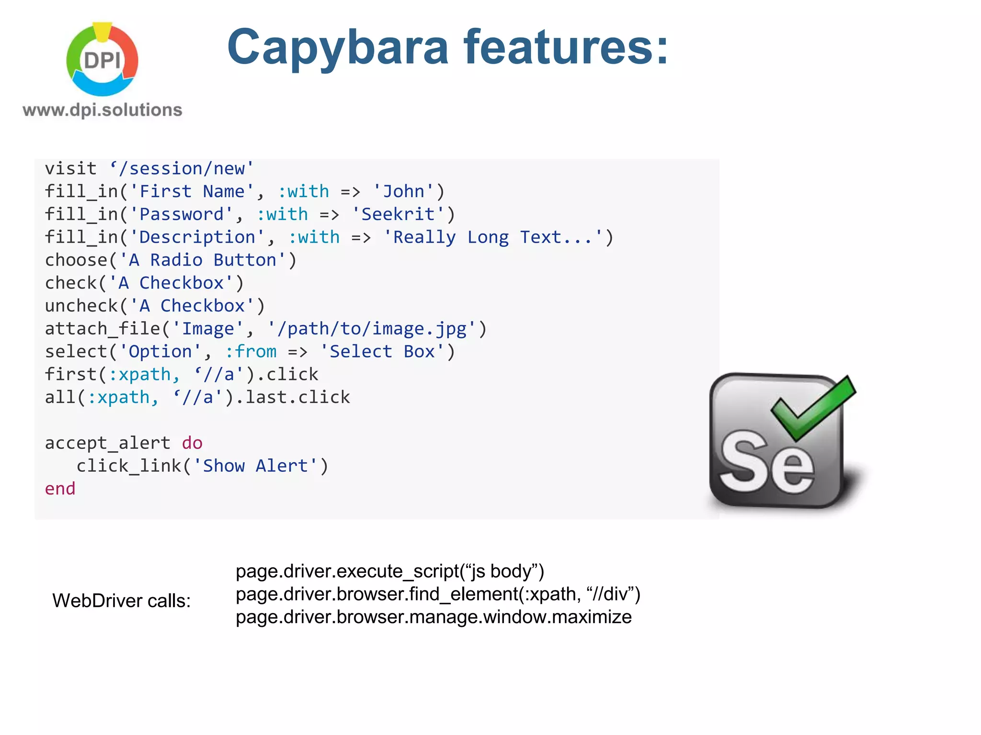Click the choose 'A Radio Button' line

[x=171, y=260]
